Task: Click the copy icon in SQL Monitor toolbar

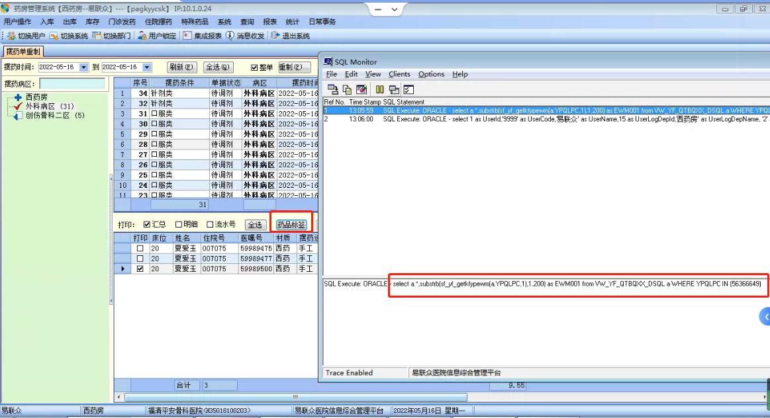Action: 347,89
